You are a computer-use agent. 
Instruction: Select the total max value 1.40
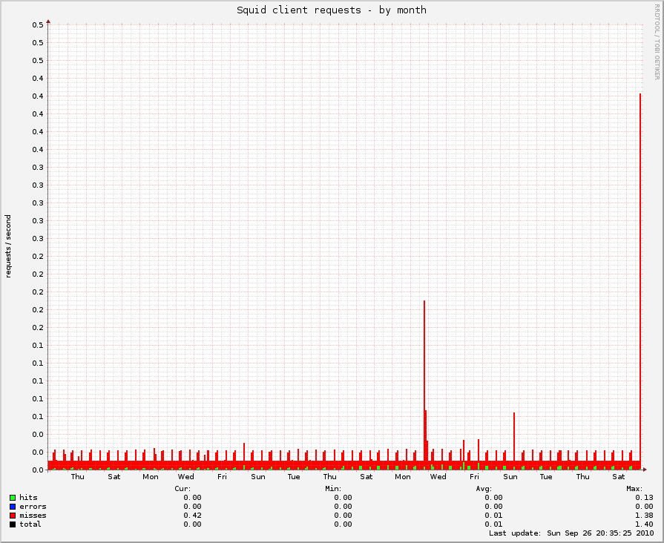coord(644,524)
